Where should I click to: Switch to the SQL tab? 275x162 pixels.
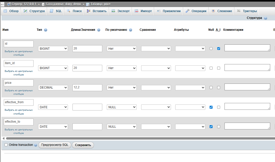pos(56,11)
